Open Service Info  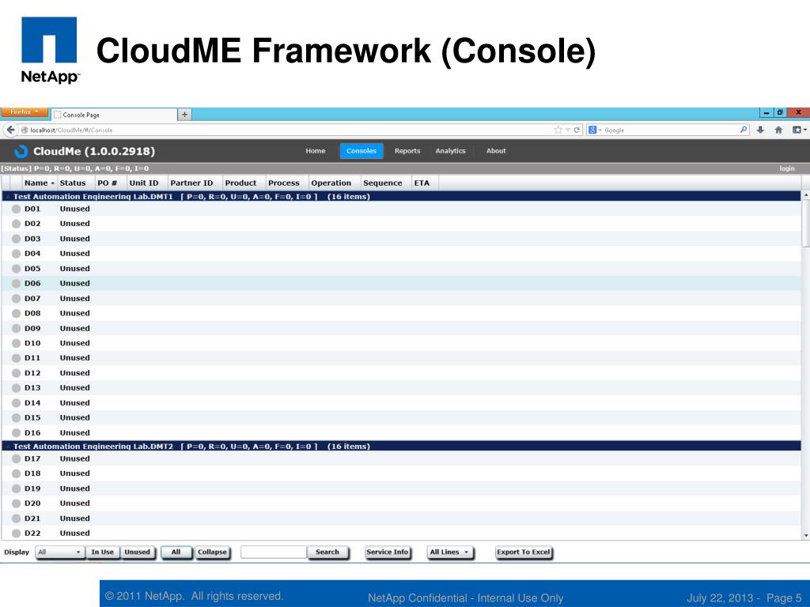tap(388, 552)
